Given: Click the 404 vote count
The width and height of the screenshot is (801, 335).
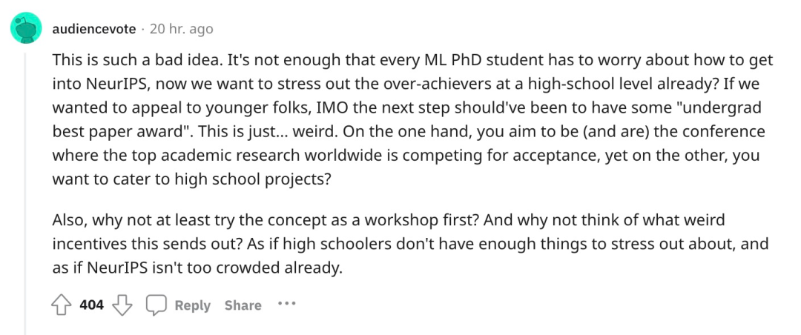Looking at the screenshot, I should tap(91, 305).
